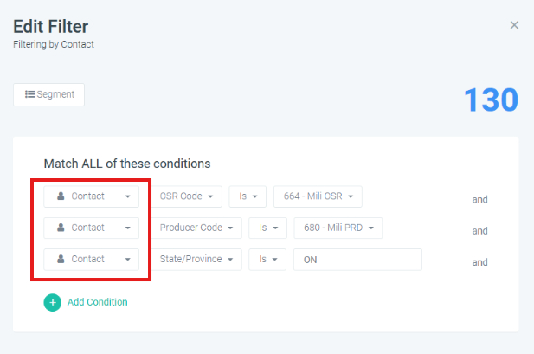
Task: Change the Is operator for State/Province
Action: click(267, 260)
